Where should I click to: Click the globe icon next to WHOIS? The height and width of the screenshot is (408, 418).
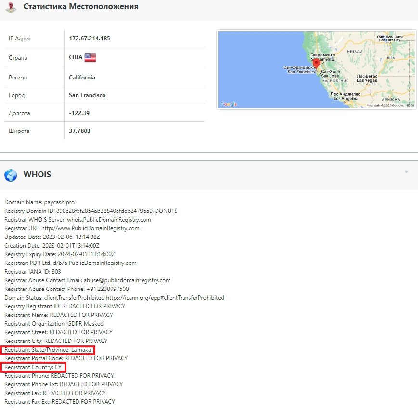coord(11,175)
